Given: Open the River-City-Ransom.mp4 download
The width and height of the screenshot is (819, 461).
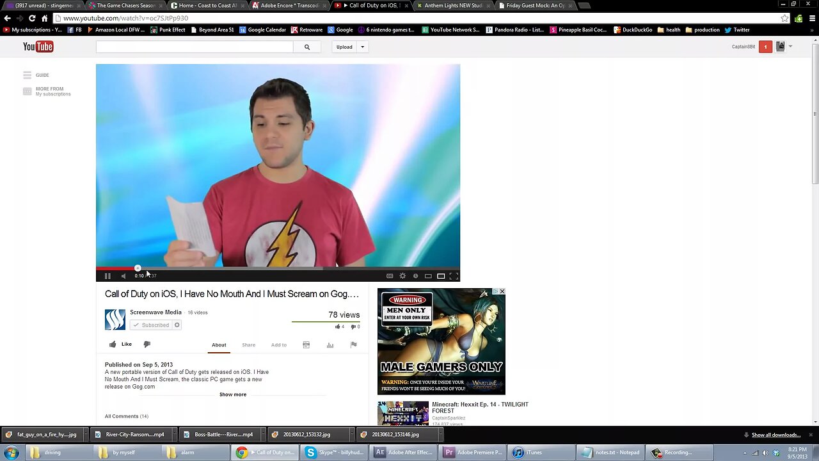Looking at the screenshot, I should click(x=131, y=435).
